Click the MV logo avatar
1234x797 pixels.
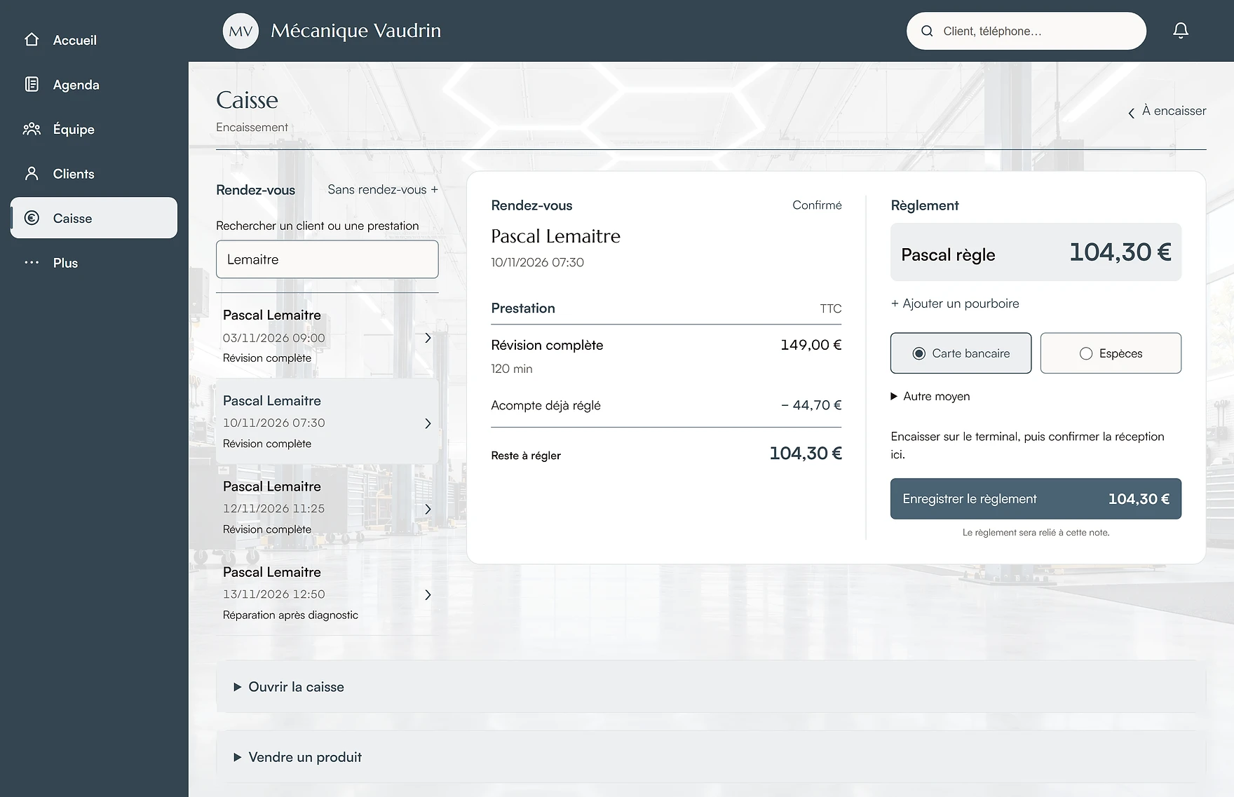pos(240,31)
